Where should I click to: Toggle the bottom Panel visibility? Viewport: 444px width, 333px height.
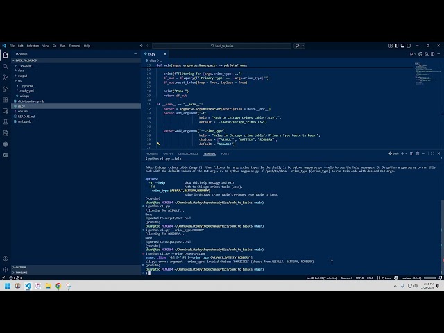[x=402, y=46]
